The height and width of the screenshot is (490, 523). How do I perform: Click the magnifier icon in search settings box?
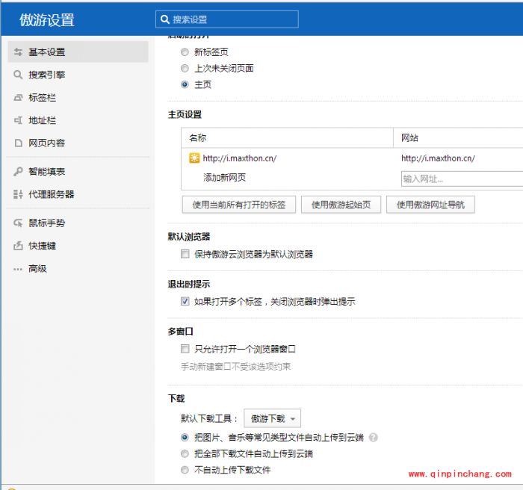pyautogui.click(x=165, y=19)
